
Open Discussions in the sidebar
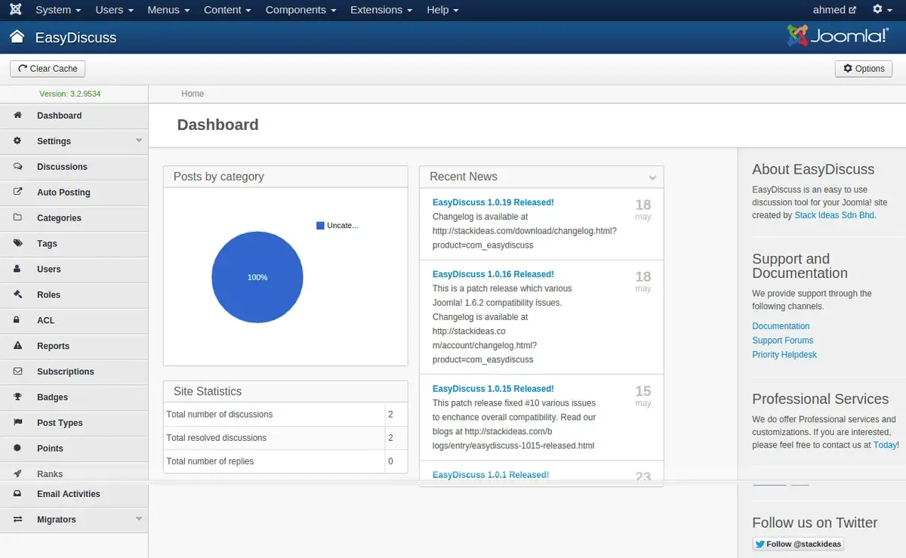coord(74,167)
